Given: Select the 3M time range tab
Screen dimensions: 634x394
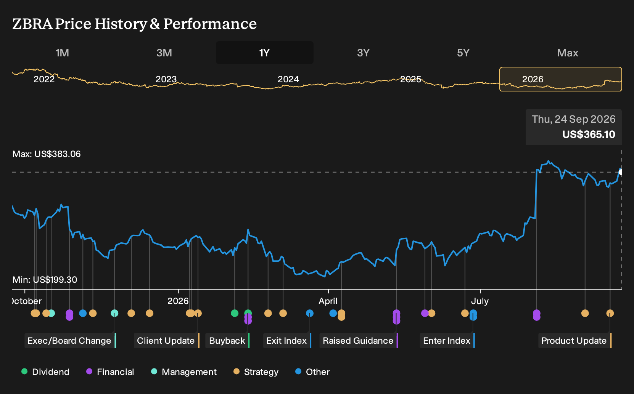Looking at the screenshot, I should 164,53.
